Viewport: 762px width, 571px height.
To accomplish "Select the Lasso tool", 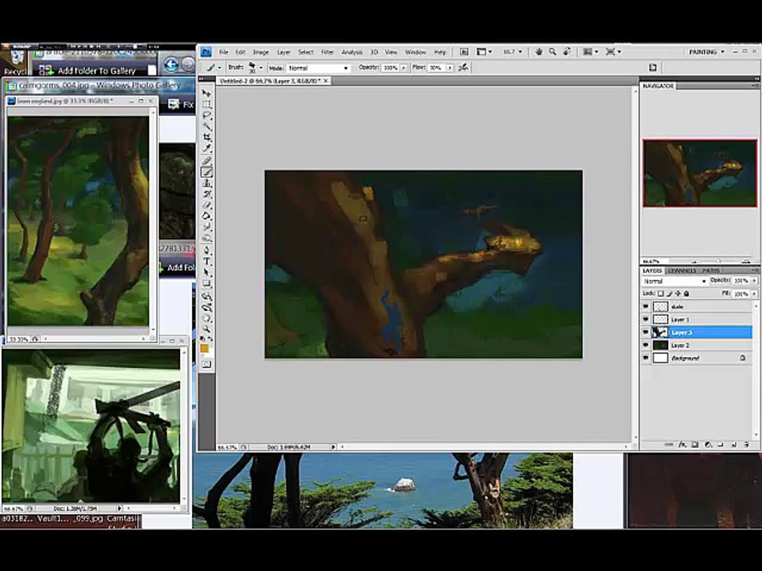I will pyautogui.click(x=206, y=116).
